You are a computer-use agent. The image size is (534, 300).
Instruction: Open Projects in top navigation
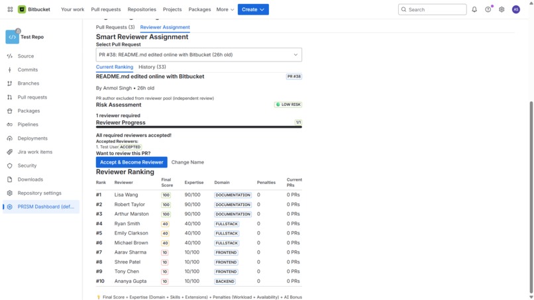tap(172, 9)
